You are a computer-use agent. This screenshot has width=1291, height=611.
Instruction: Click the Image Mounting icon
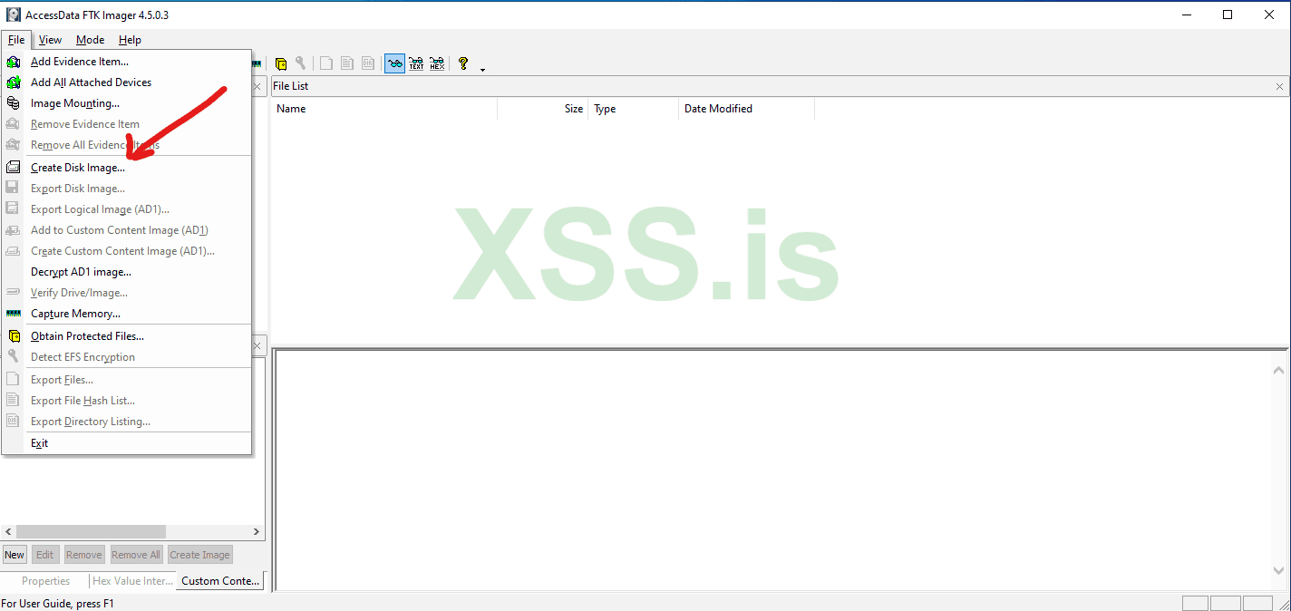pyautogui.click(x=14, y=102)
